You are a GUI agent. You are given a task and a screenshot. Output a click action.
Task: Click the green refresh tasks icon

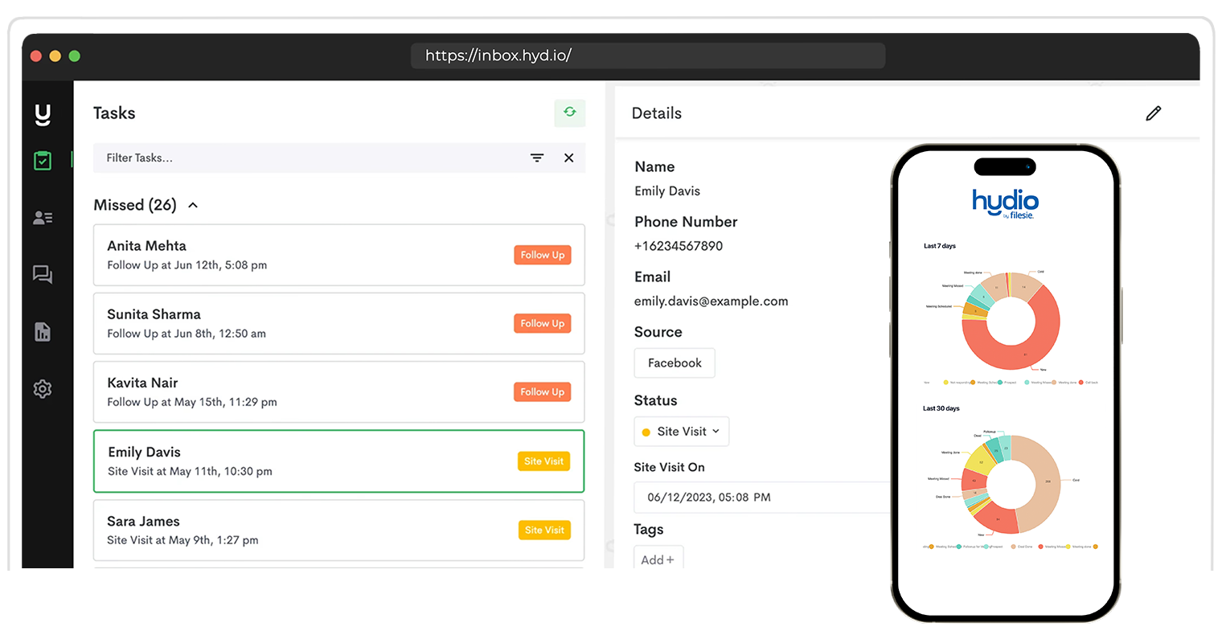(x=569, y=113)
